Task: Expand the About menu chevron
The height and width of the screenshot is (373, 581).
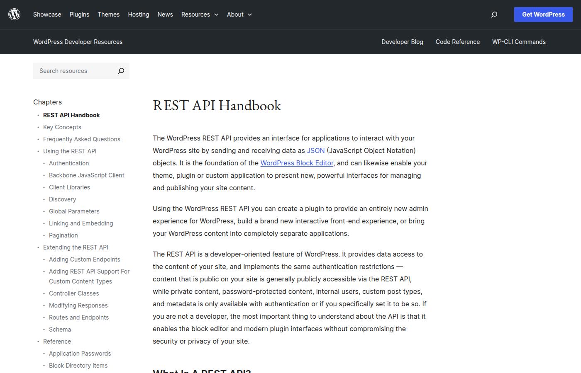Action: [x=250, y=15]
